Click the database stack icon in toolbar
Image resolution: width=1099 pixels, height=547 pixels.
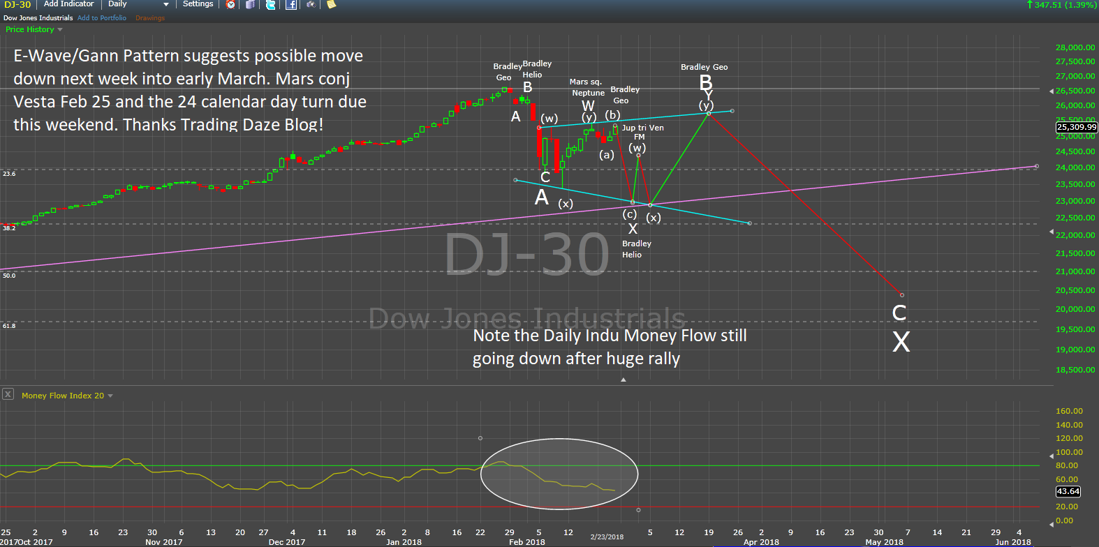point(250,4)
